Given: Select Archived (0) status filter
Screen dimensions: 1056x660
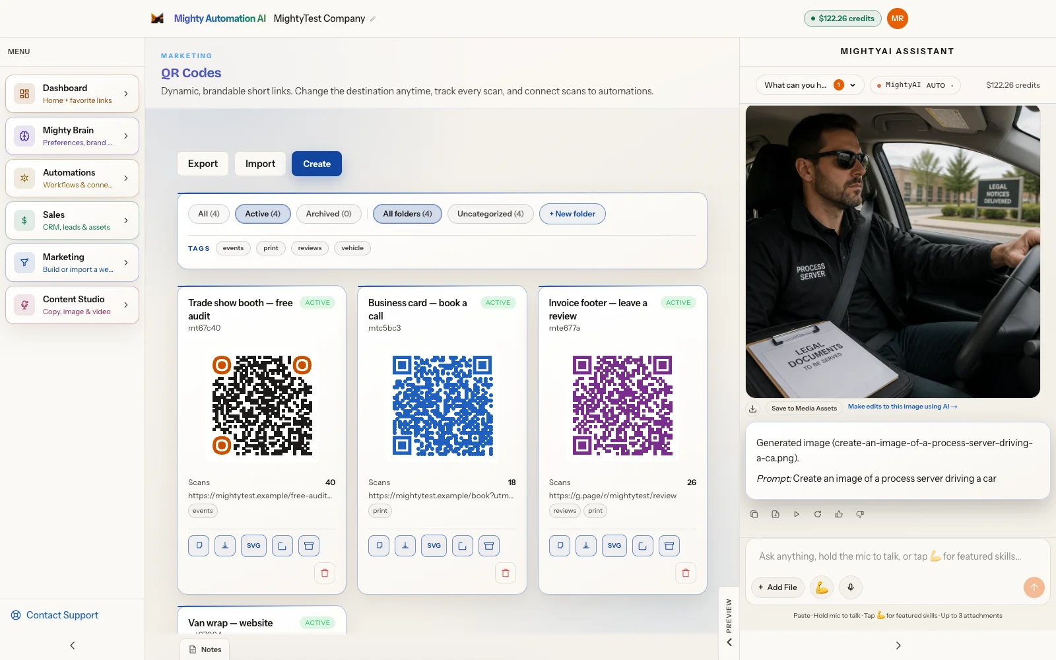Looking at the screenshot, I should 329,214.
